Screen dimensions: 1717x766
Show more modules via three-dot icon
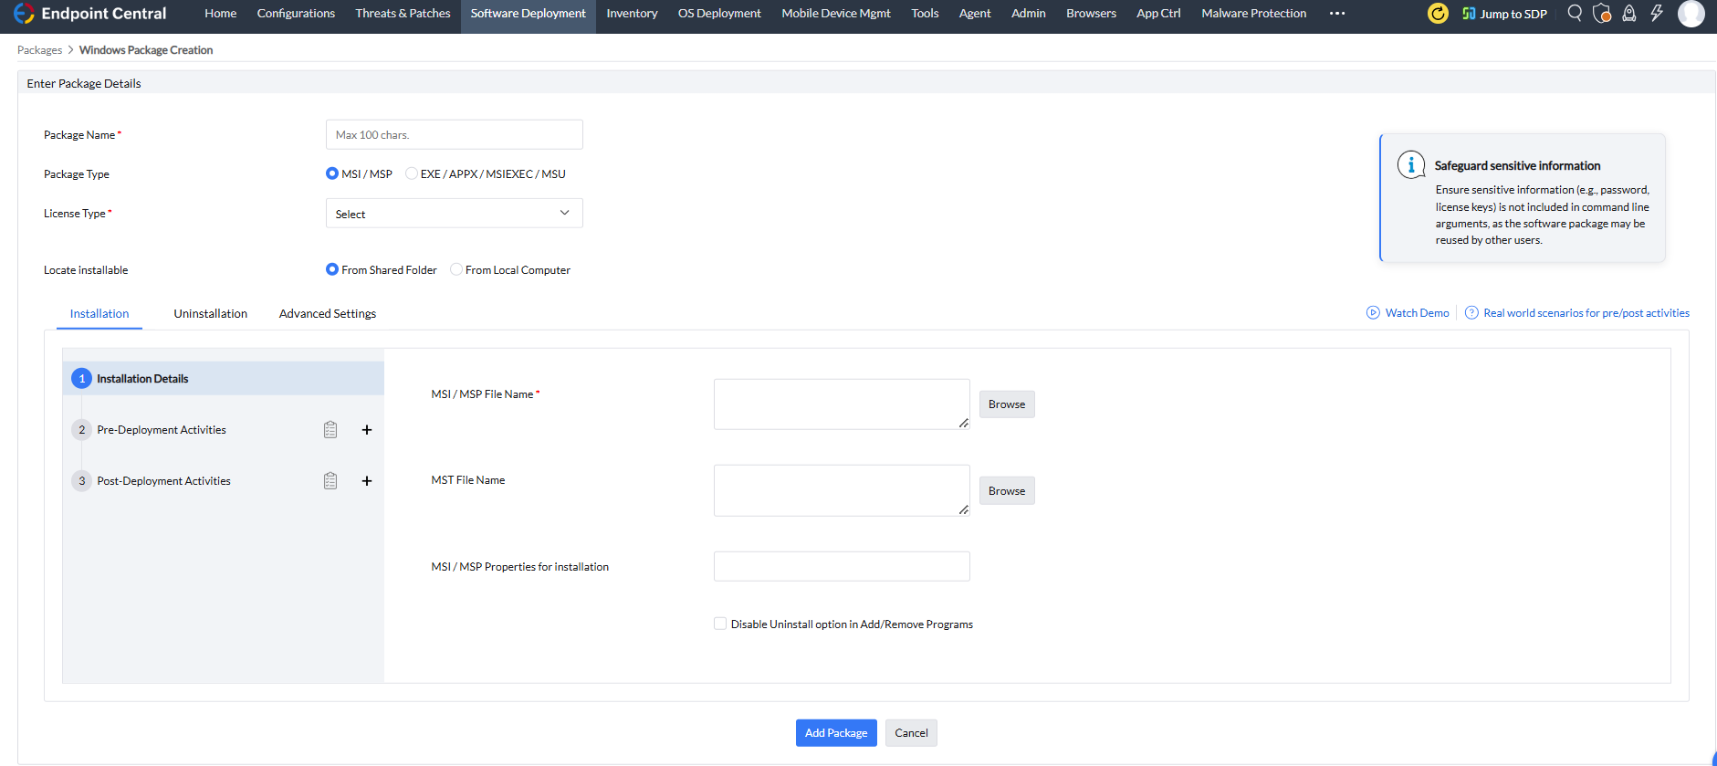pyautogui.click(x=1337, y=14)
